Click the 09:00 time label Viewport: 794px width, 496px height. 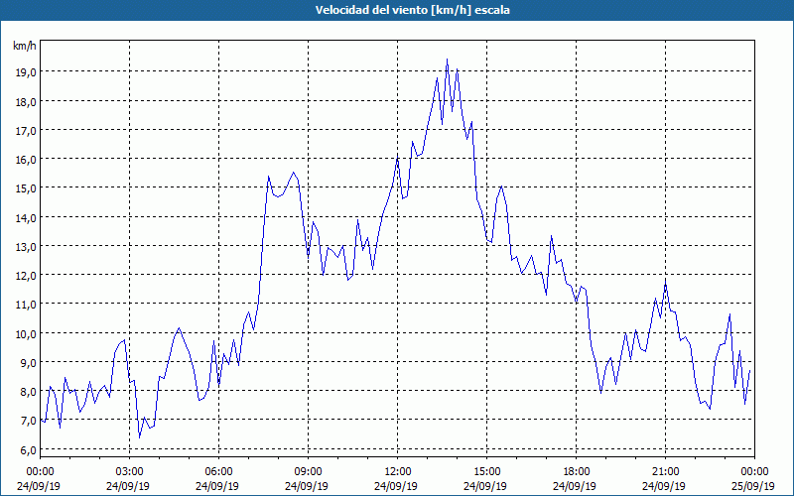(308, 472)
